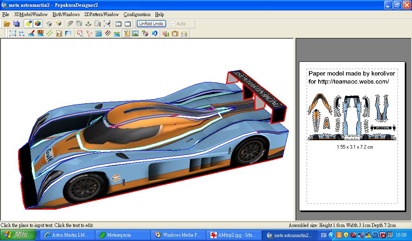Click the Input Image picture icon
This screenshot has height=241, width=412.
(136, 34)
